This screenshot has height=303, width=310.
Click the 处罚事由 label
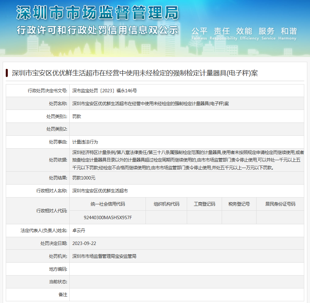click(58, 142)
